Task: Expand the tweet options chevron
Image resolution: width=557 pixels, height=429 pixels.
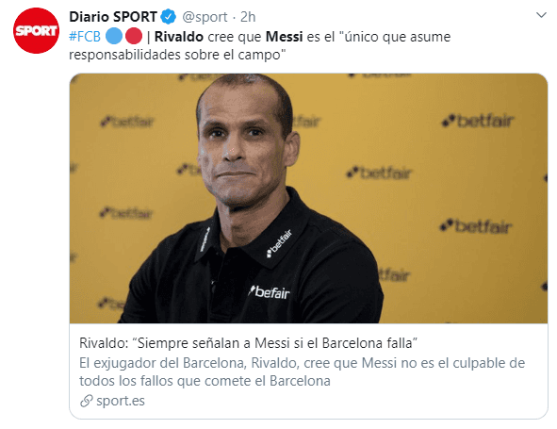Action: click(541, 15)
